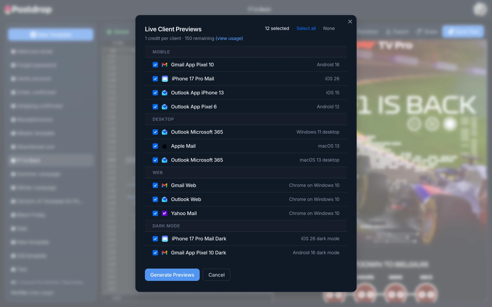Screen dimensions: 492x307
Task: Click the iOS 15 text
Action: [x=333, y=93]
